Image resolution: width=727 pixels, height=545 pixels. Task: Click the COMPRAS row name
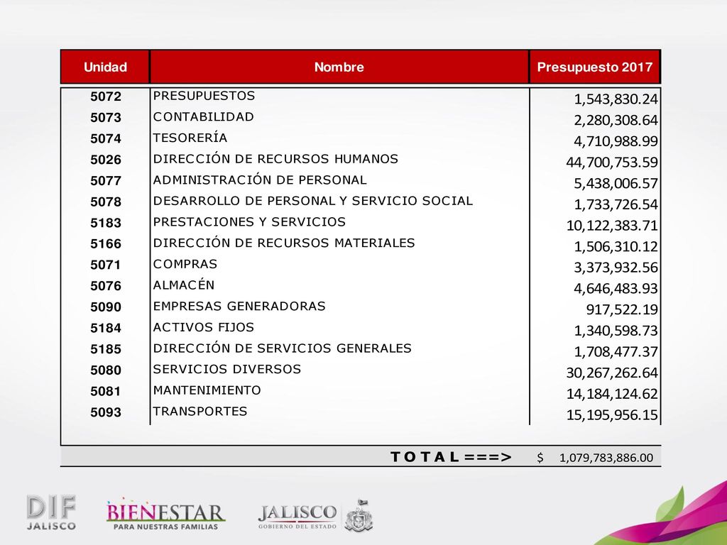185,264
